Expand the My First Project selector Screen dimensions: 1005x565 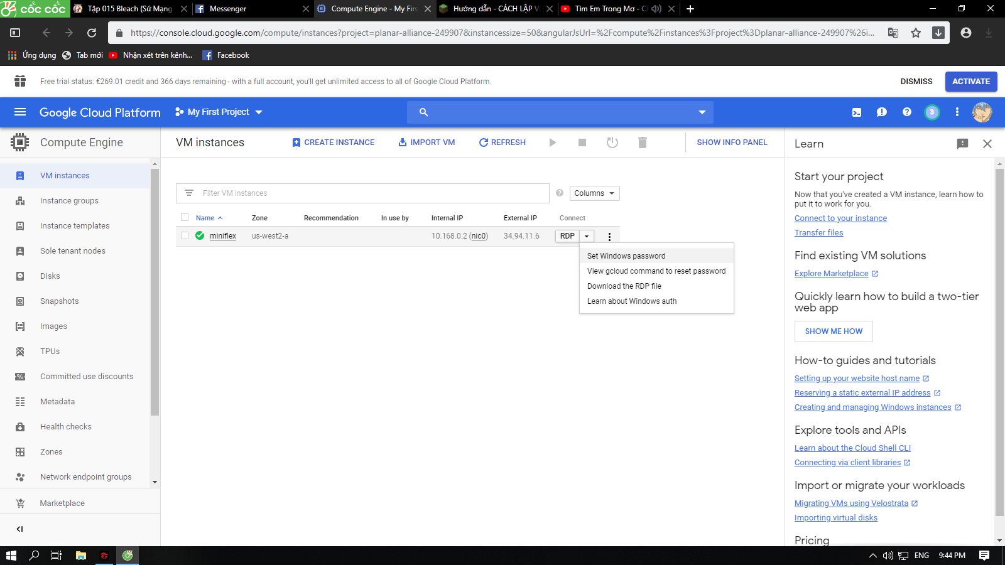tap(219, 112)
